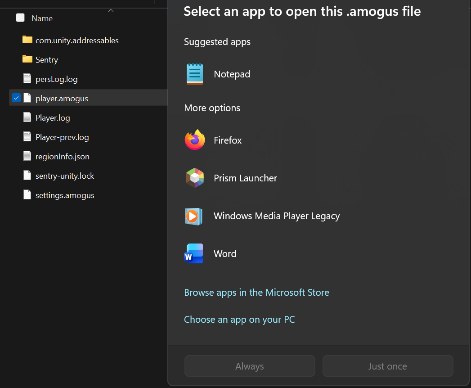Click the Player.log file icon
This screenshot has width=471, height=388.
(27, 117)
